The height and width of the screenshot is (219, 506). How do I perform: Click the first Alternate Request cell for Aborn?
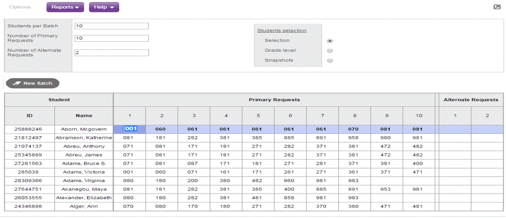pyautogui.click(x=454, y=129)
